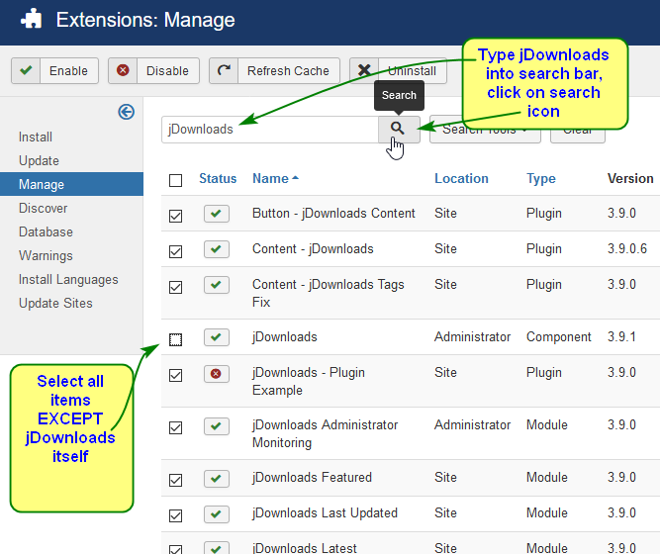The height and width of the screenshot is (554, 660).
Task: Click the Uninstall X icon
Action: [364, 70]
